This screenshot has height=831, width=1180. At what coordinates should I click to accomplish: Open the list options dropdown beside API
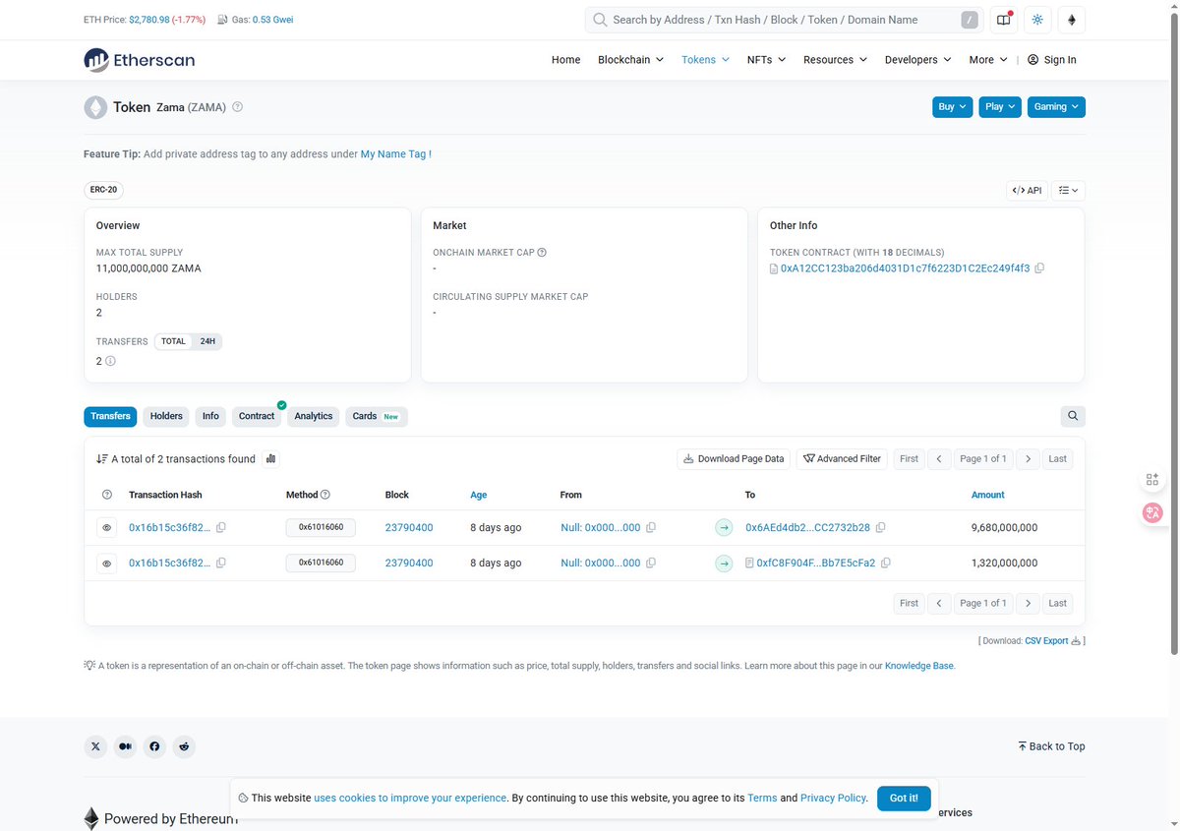1068,190
